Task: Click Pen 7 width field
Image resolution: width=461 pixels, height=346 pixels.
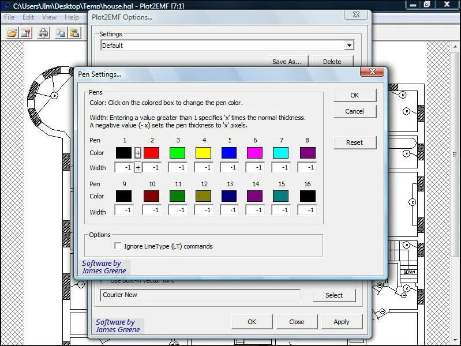Action: [x=281, y=167]
